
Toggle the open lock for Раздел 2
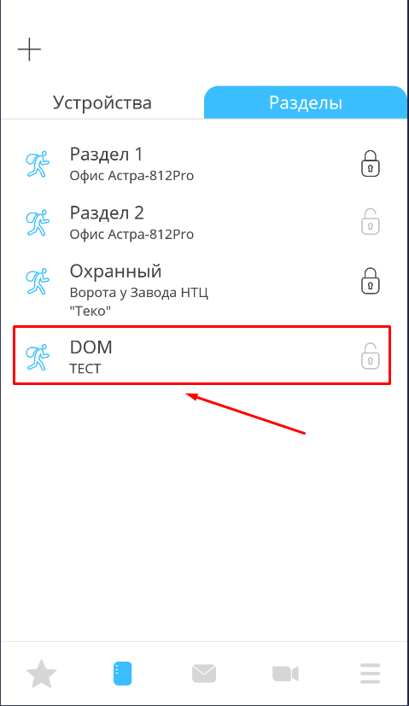point(371,221)
